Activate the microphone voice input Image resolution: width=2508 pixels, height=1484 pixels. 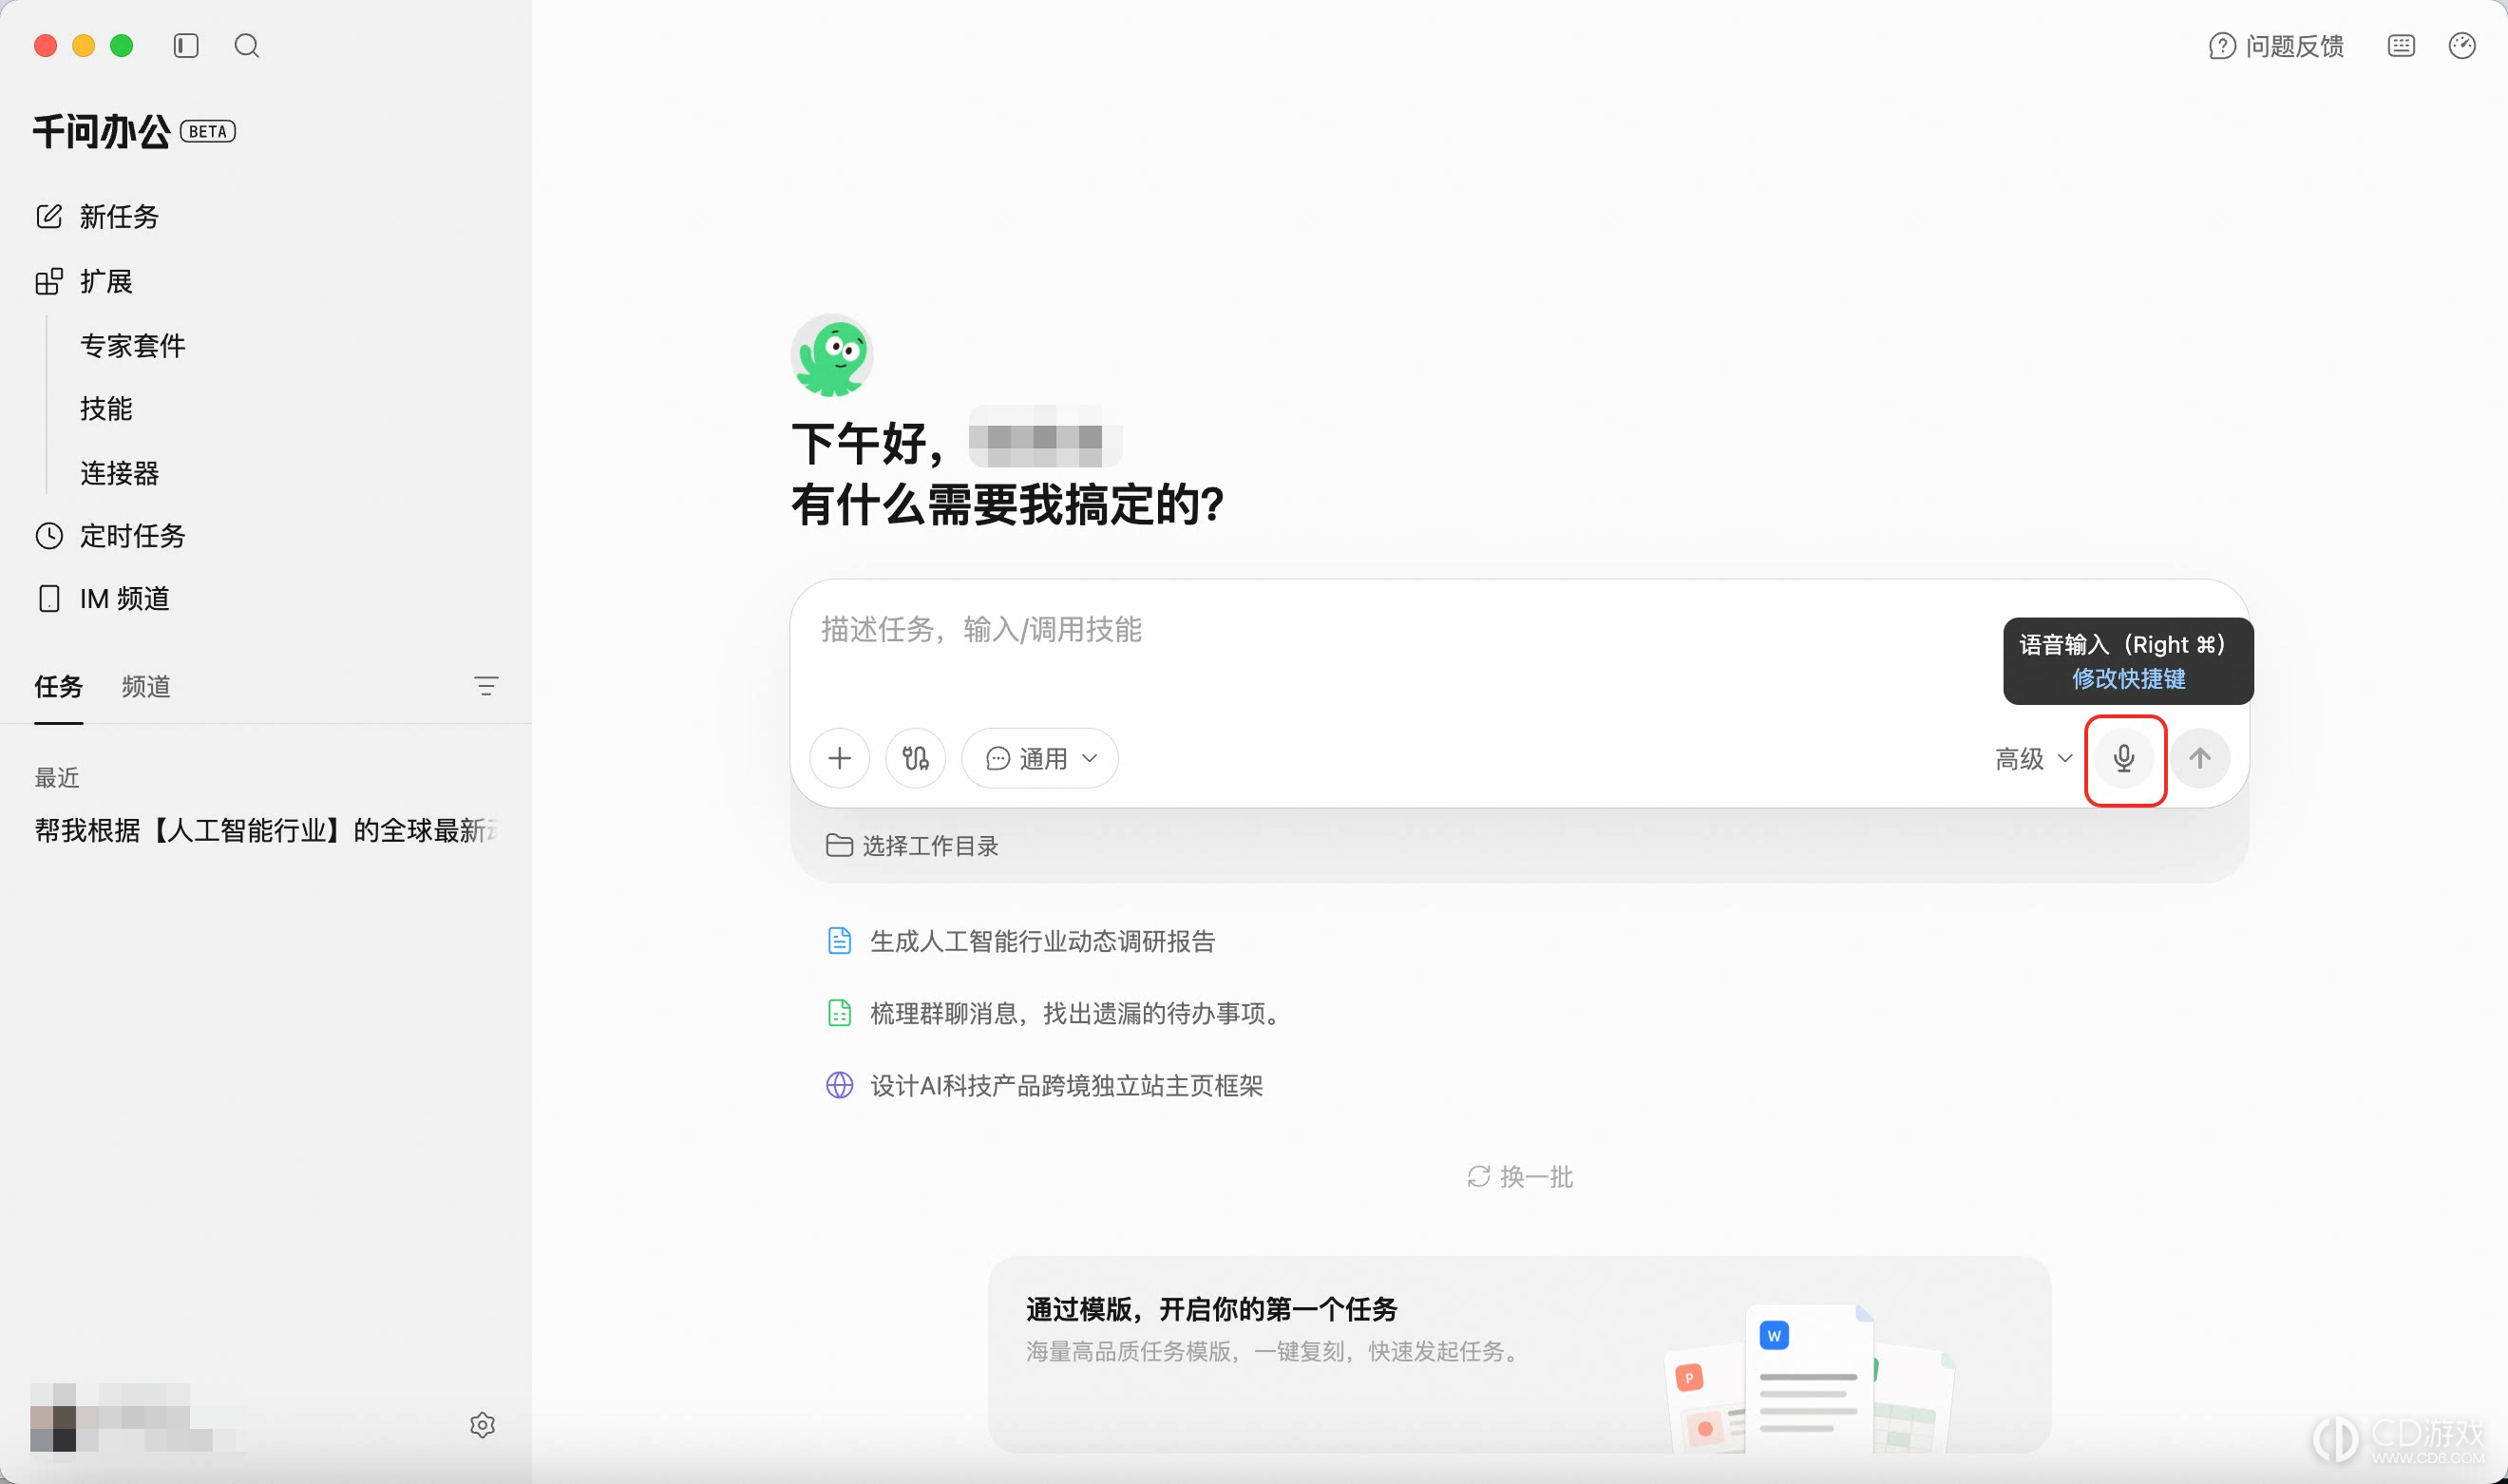click(2124, 758)
